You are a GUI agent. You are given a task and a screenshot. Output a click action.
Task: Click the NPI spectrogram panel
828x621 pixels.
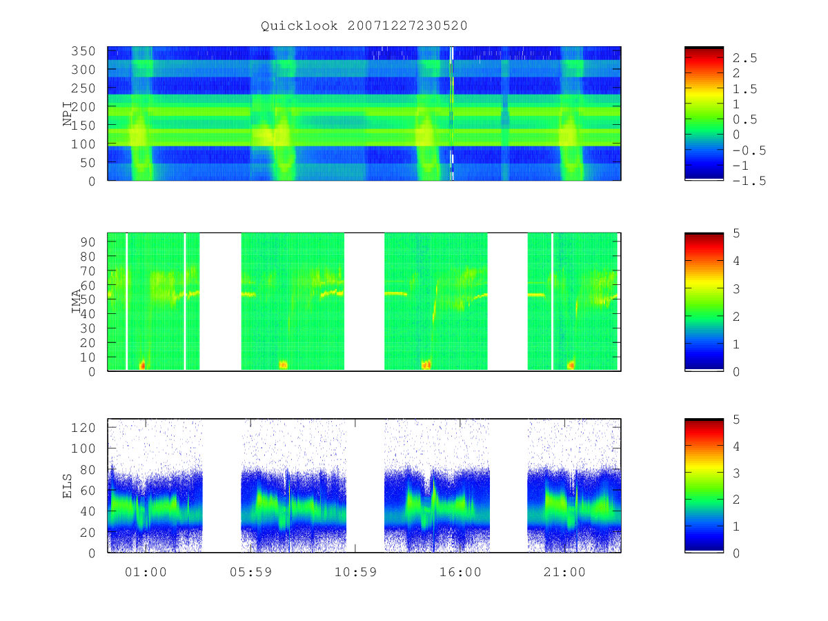[364, 114]
